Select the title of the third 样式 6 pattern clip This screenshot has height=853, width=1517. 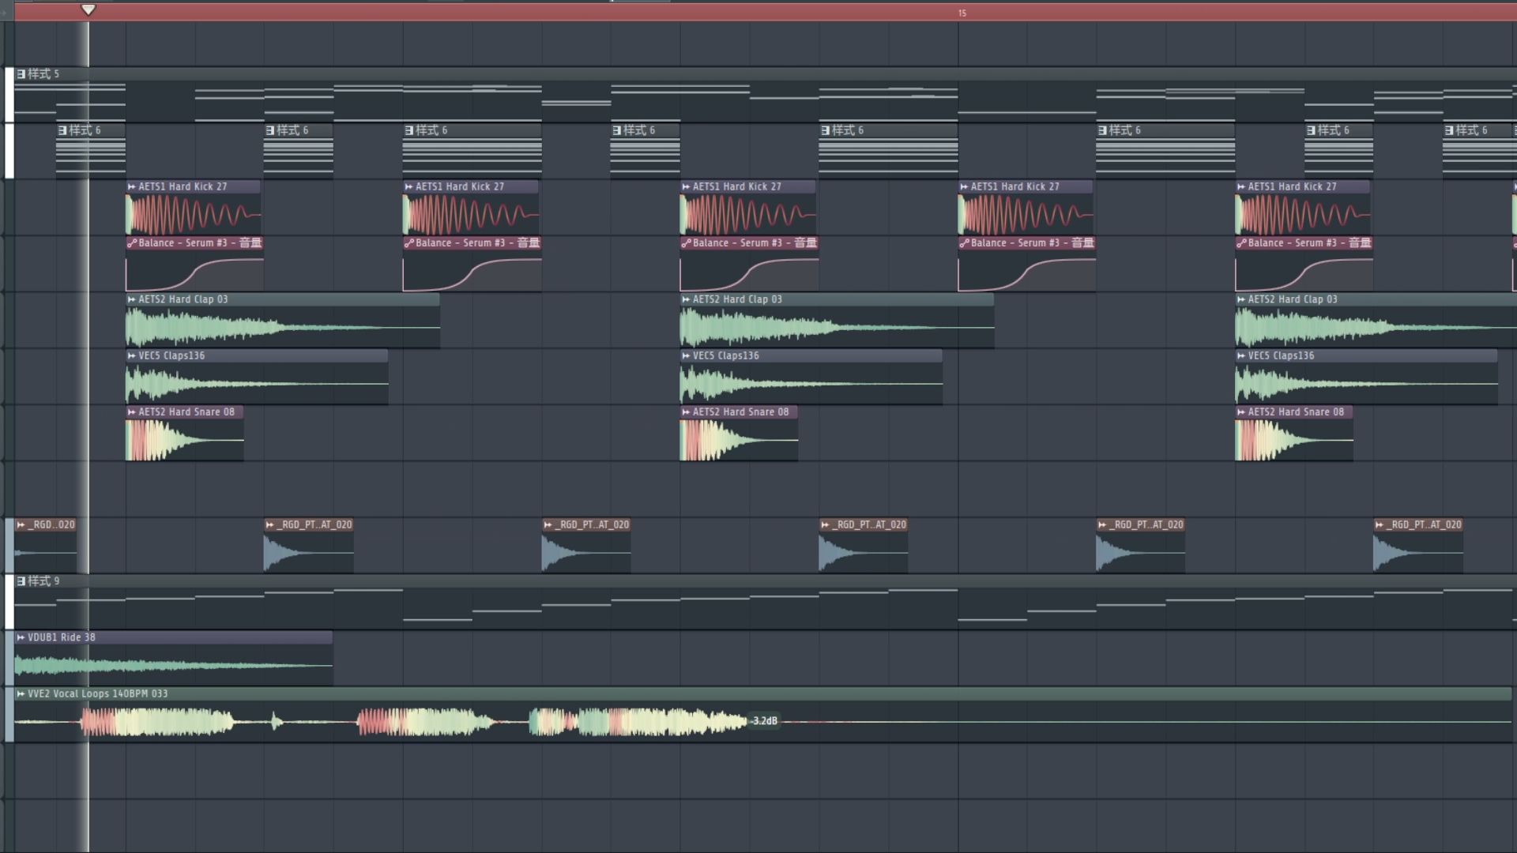click(431, 130)
